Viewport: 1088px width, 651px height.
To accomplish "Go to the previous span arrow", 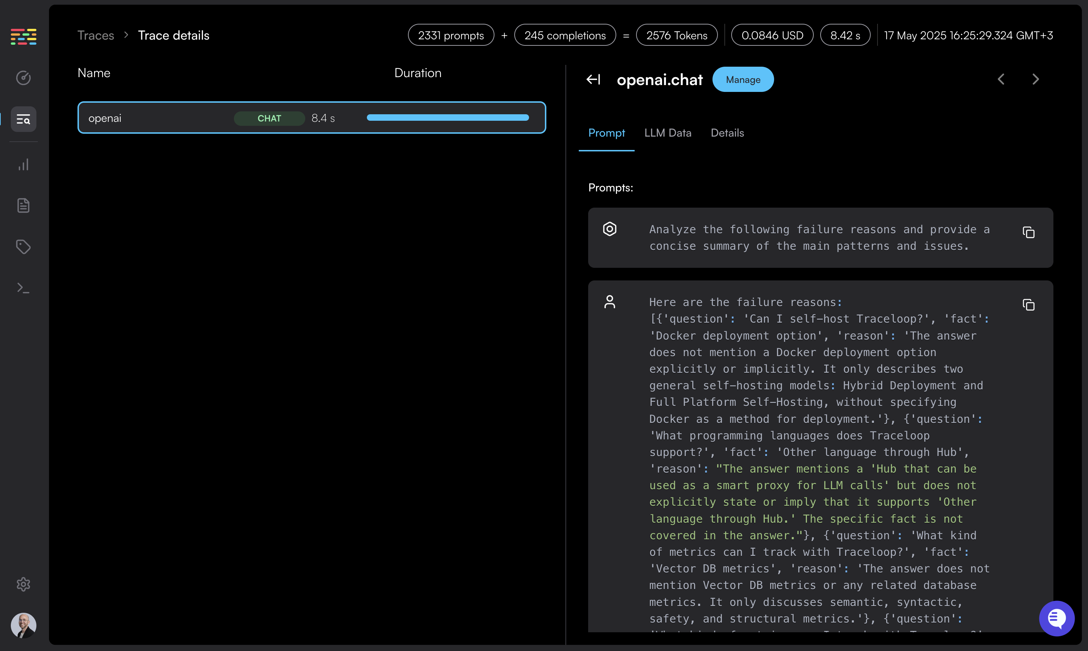I will [x=1001, y=79].
